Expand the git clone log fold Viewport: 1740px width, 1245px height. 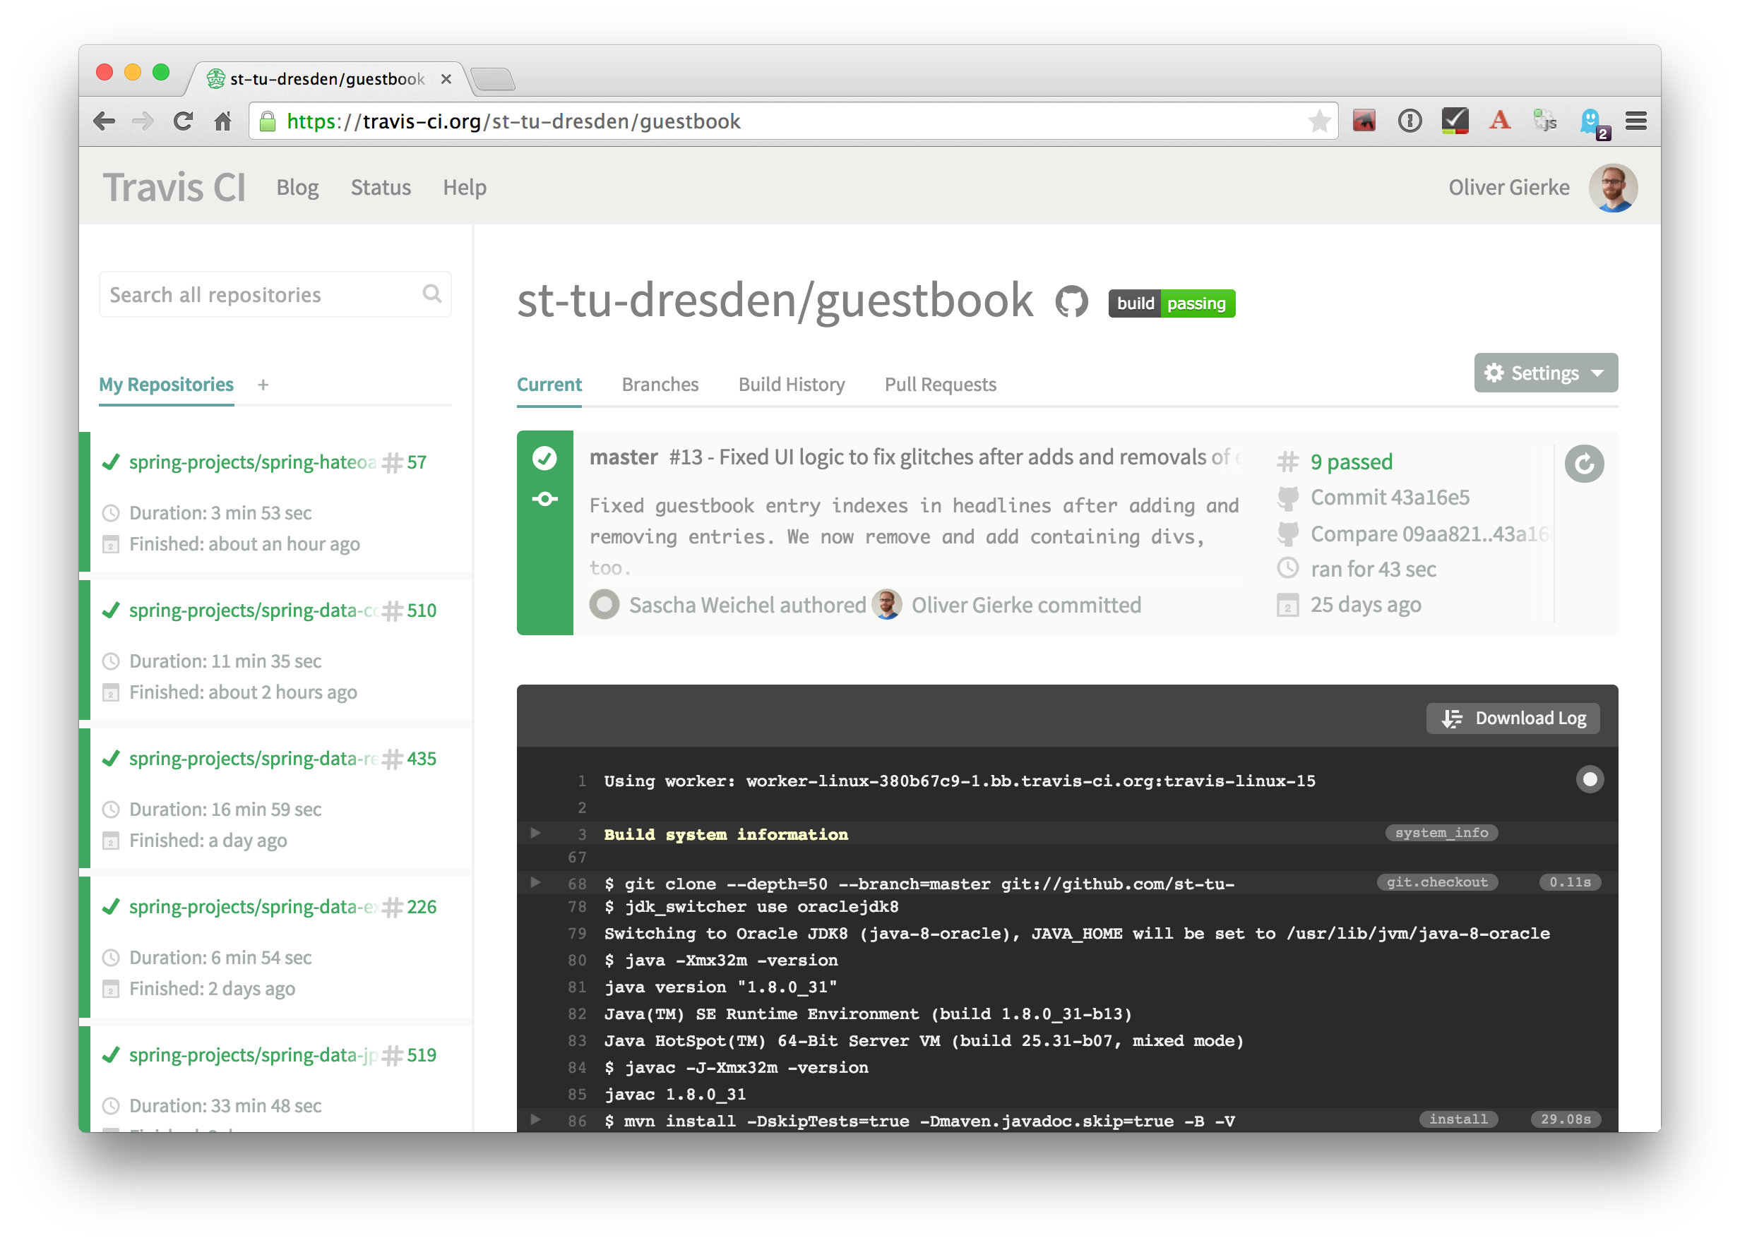tap(536, 882)
